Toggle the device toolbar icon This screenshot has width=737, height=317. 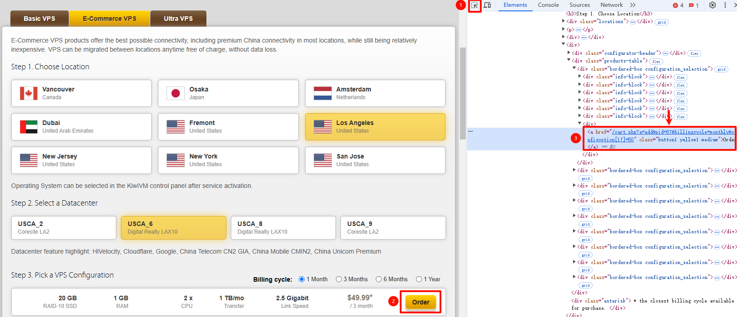pyautogui.click(x=488, y=5)
